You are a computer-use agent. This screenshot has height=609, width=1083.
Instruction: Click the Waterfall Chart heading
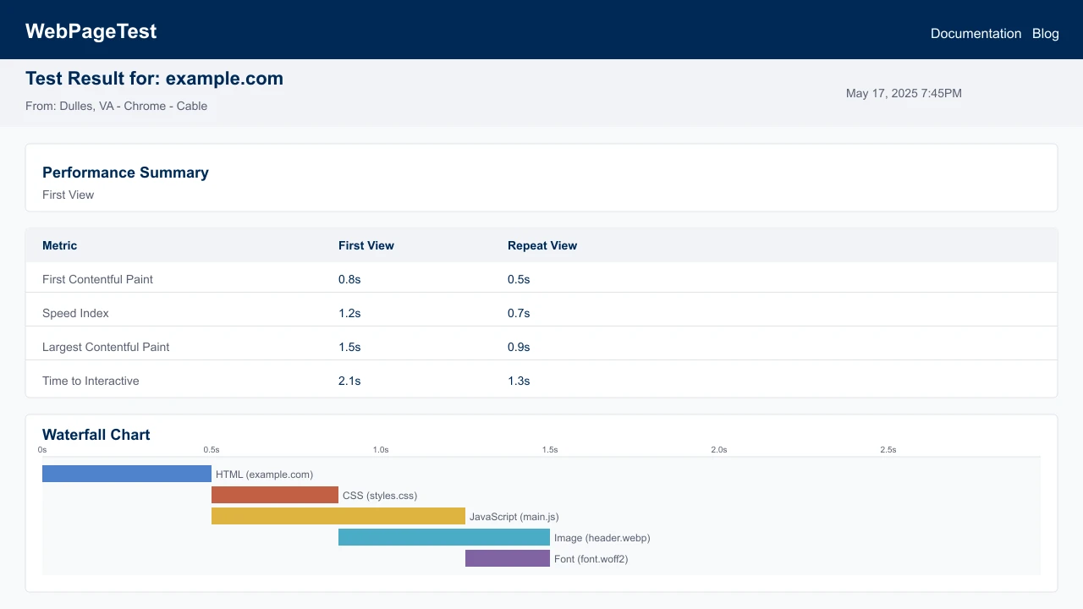[x=96, y=435]
